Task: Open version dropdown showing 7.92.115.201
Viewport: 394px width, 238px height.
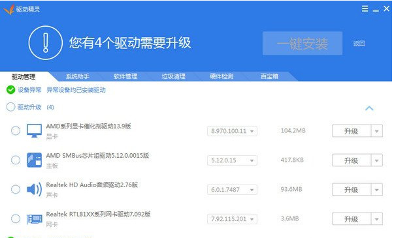Action: (232, 219)
